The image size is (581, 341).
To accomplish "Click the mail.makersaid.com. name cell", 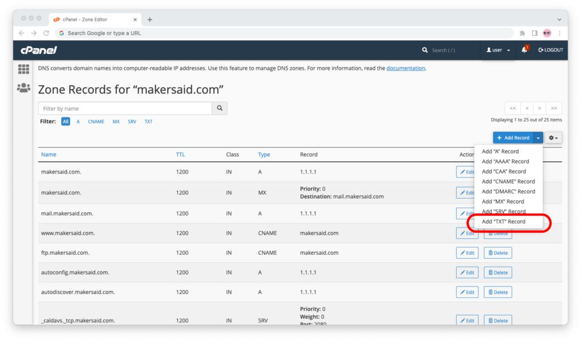I will tap(67, 213).
